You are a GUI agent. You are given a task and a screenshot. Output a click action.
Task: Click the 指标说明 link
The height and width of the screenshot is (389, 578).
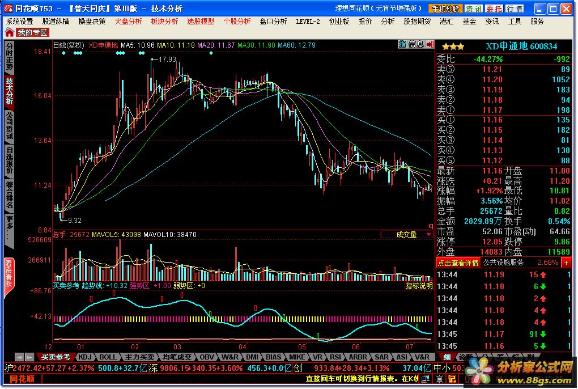(419, 286)
